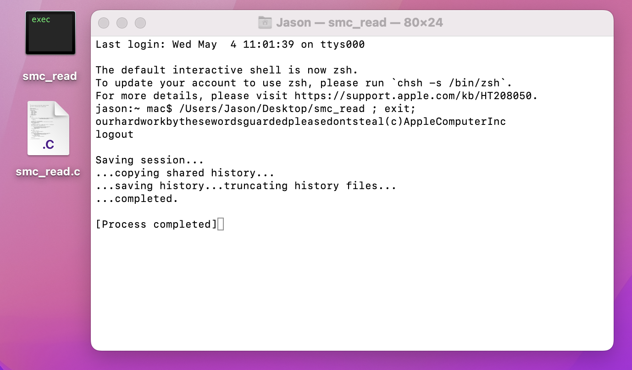The height and width of the screenshot is (370, 632).
Task: Click the "ourhardworkbythesewords" output string
Action: pos(300,122)
